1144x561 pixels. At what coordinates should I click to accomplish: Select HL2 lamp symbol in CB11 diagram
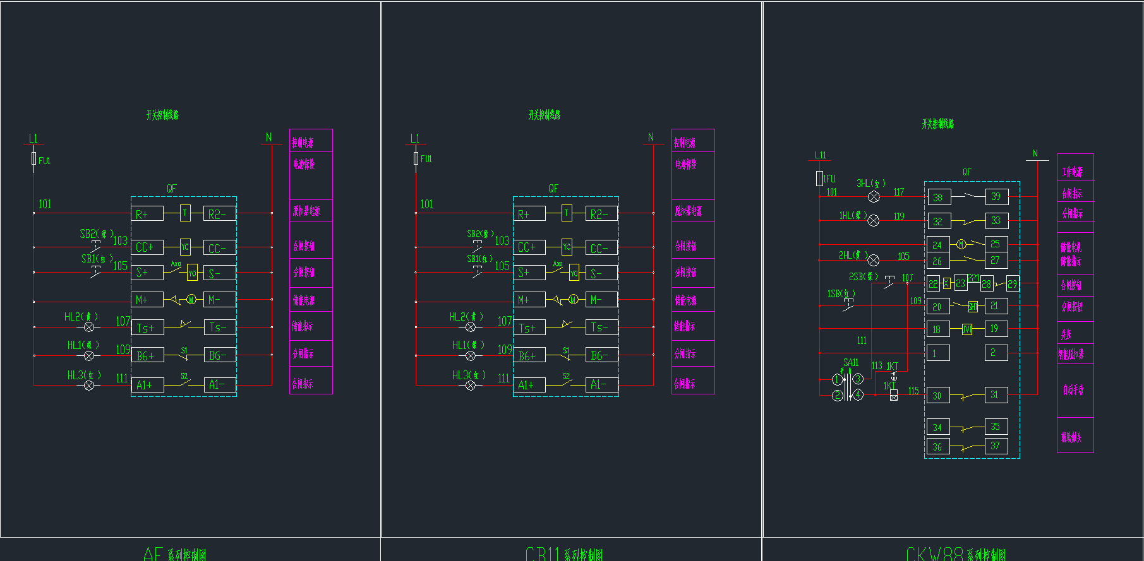click(471, 327)
